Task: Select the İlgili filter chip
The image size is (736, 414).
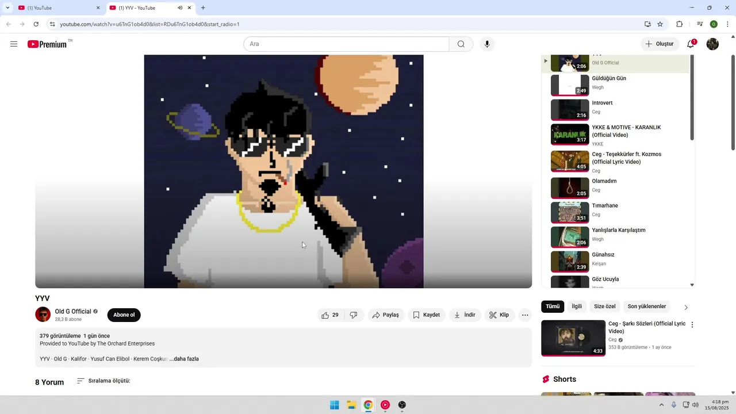Action: [577, 306]
